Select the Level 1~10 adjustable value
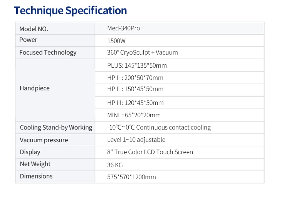The width and height of the screenshot is (289, 218). coord(136,140)
